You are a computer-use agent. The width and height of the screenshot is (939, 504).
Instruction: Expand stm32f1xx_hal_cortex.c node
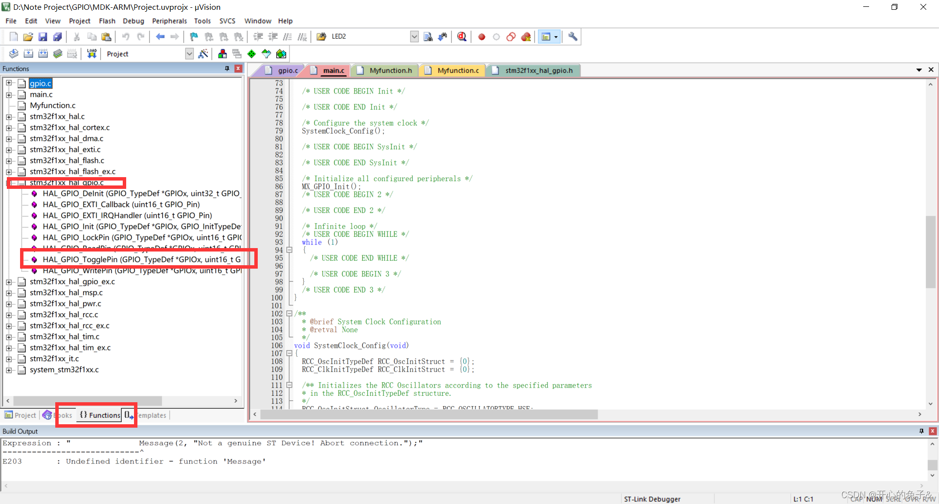click(x=9, y=128)
